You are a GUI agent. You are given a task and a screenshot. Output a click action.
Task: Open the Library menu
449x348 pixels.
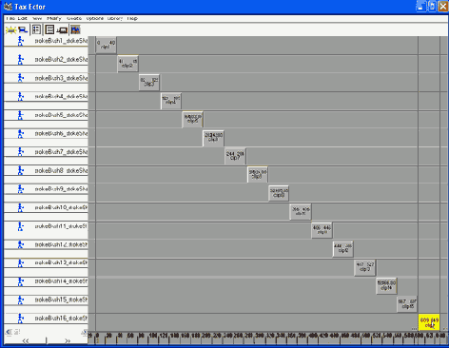click(115, 18)
